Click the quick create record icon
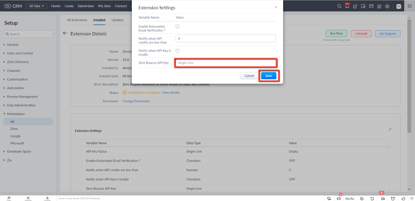The image size is (415, 201). [355, 6]
